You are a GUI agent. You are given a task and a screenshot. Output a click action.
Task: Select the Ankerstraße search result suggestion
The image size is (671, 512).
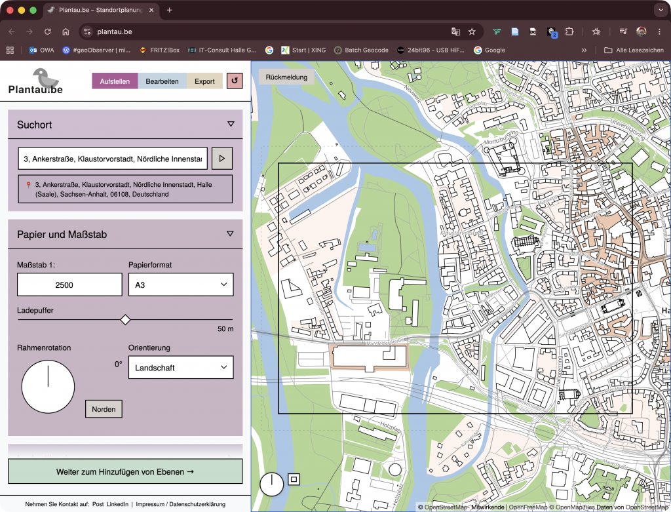[125, 189]
